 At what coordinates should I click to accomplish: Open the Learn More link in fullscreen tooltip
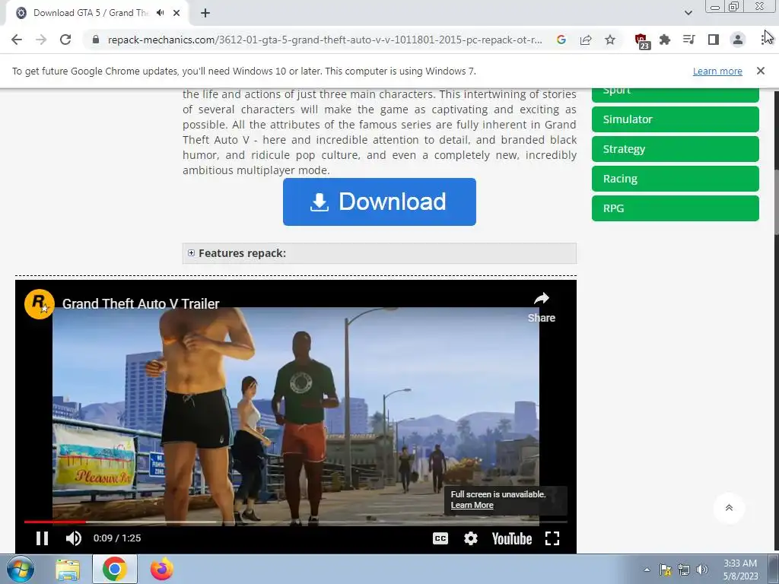click(472, 505)
